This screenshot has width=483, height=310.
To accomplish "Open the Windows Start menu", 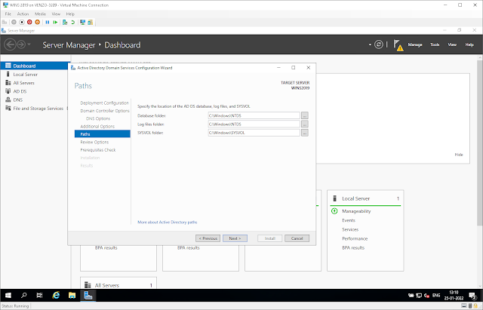I will [x=8, y=295].
